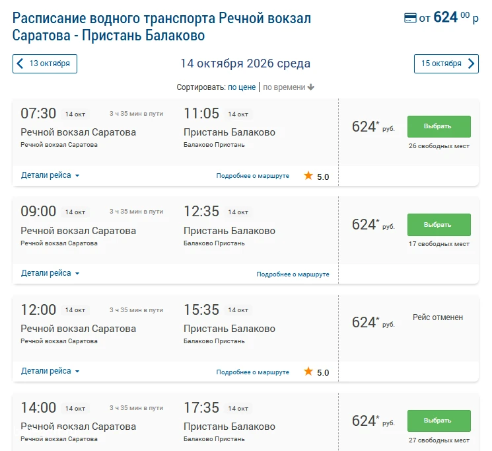Choose the 07:30 trip with 26 seats

(439, 126)
